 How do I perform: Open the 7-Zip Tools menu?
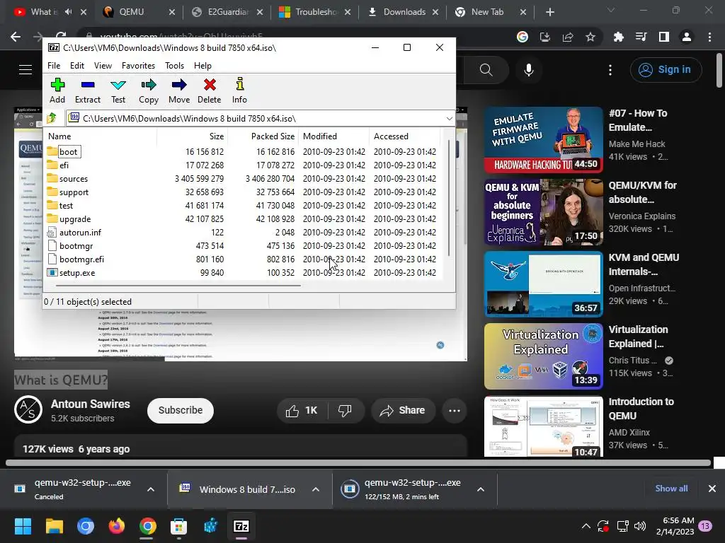click(174, 66)
